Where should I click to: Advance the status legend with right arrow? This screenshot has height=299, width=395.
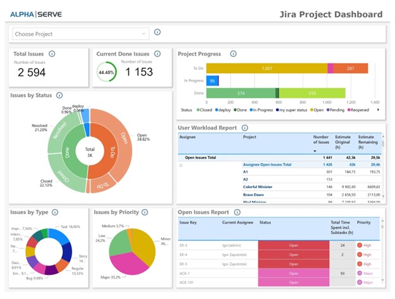tap(378, 110)
